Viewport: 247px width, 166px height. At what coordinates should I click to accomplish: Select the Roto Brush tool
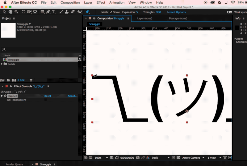pos(80,12)
